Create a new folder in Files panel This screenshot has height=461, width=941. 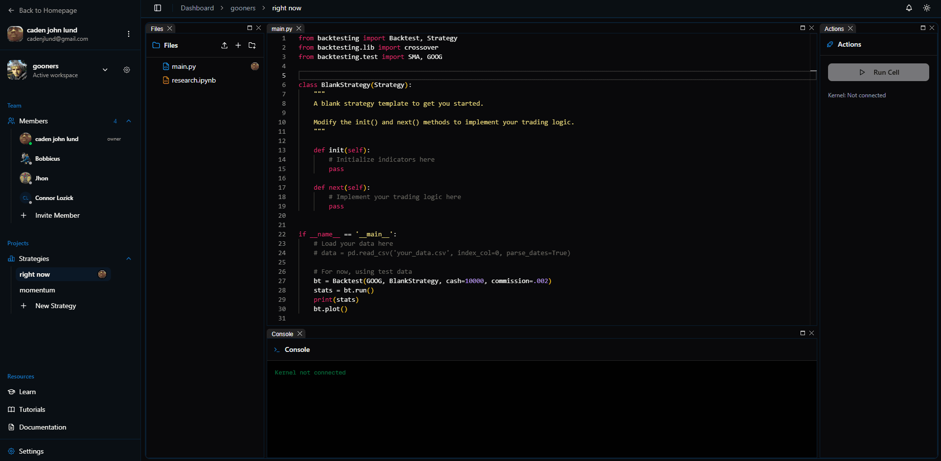[x=252, y=45]
